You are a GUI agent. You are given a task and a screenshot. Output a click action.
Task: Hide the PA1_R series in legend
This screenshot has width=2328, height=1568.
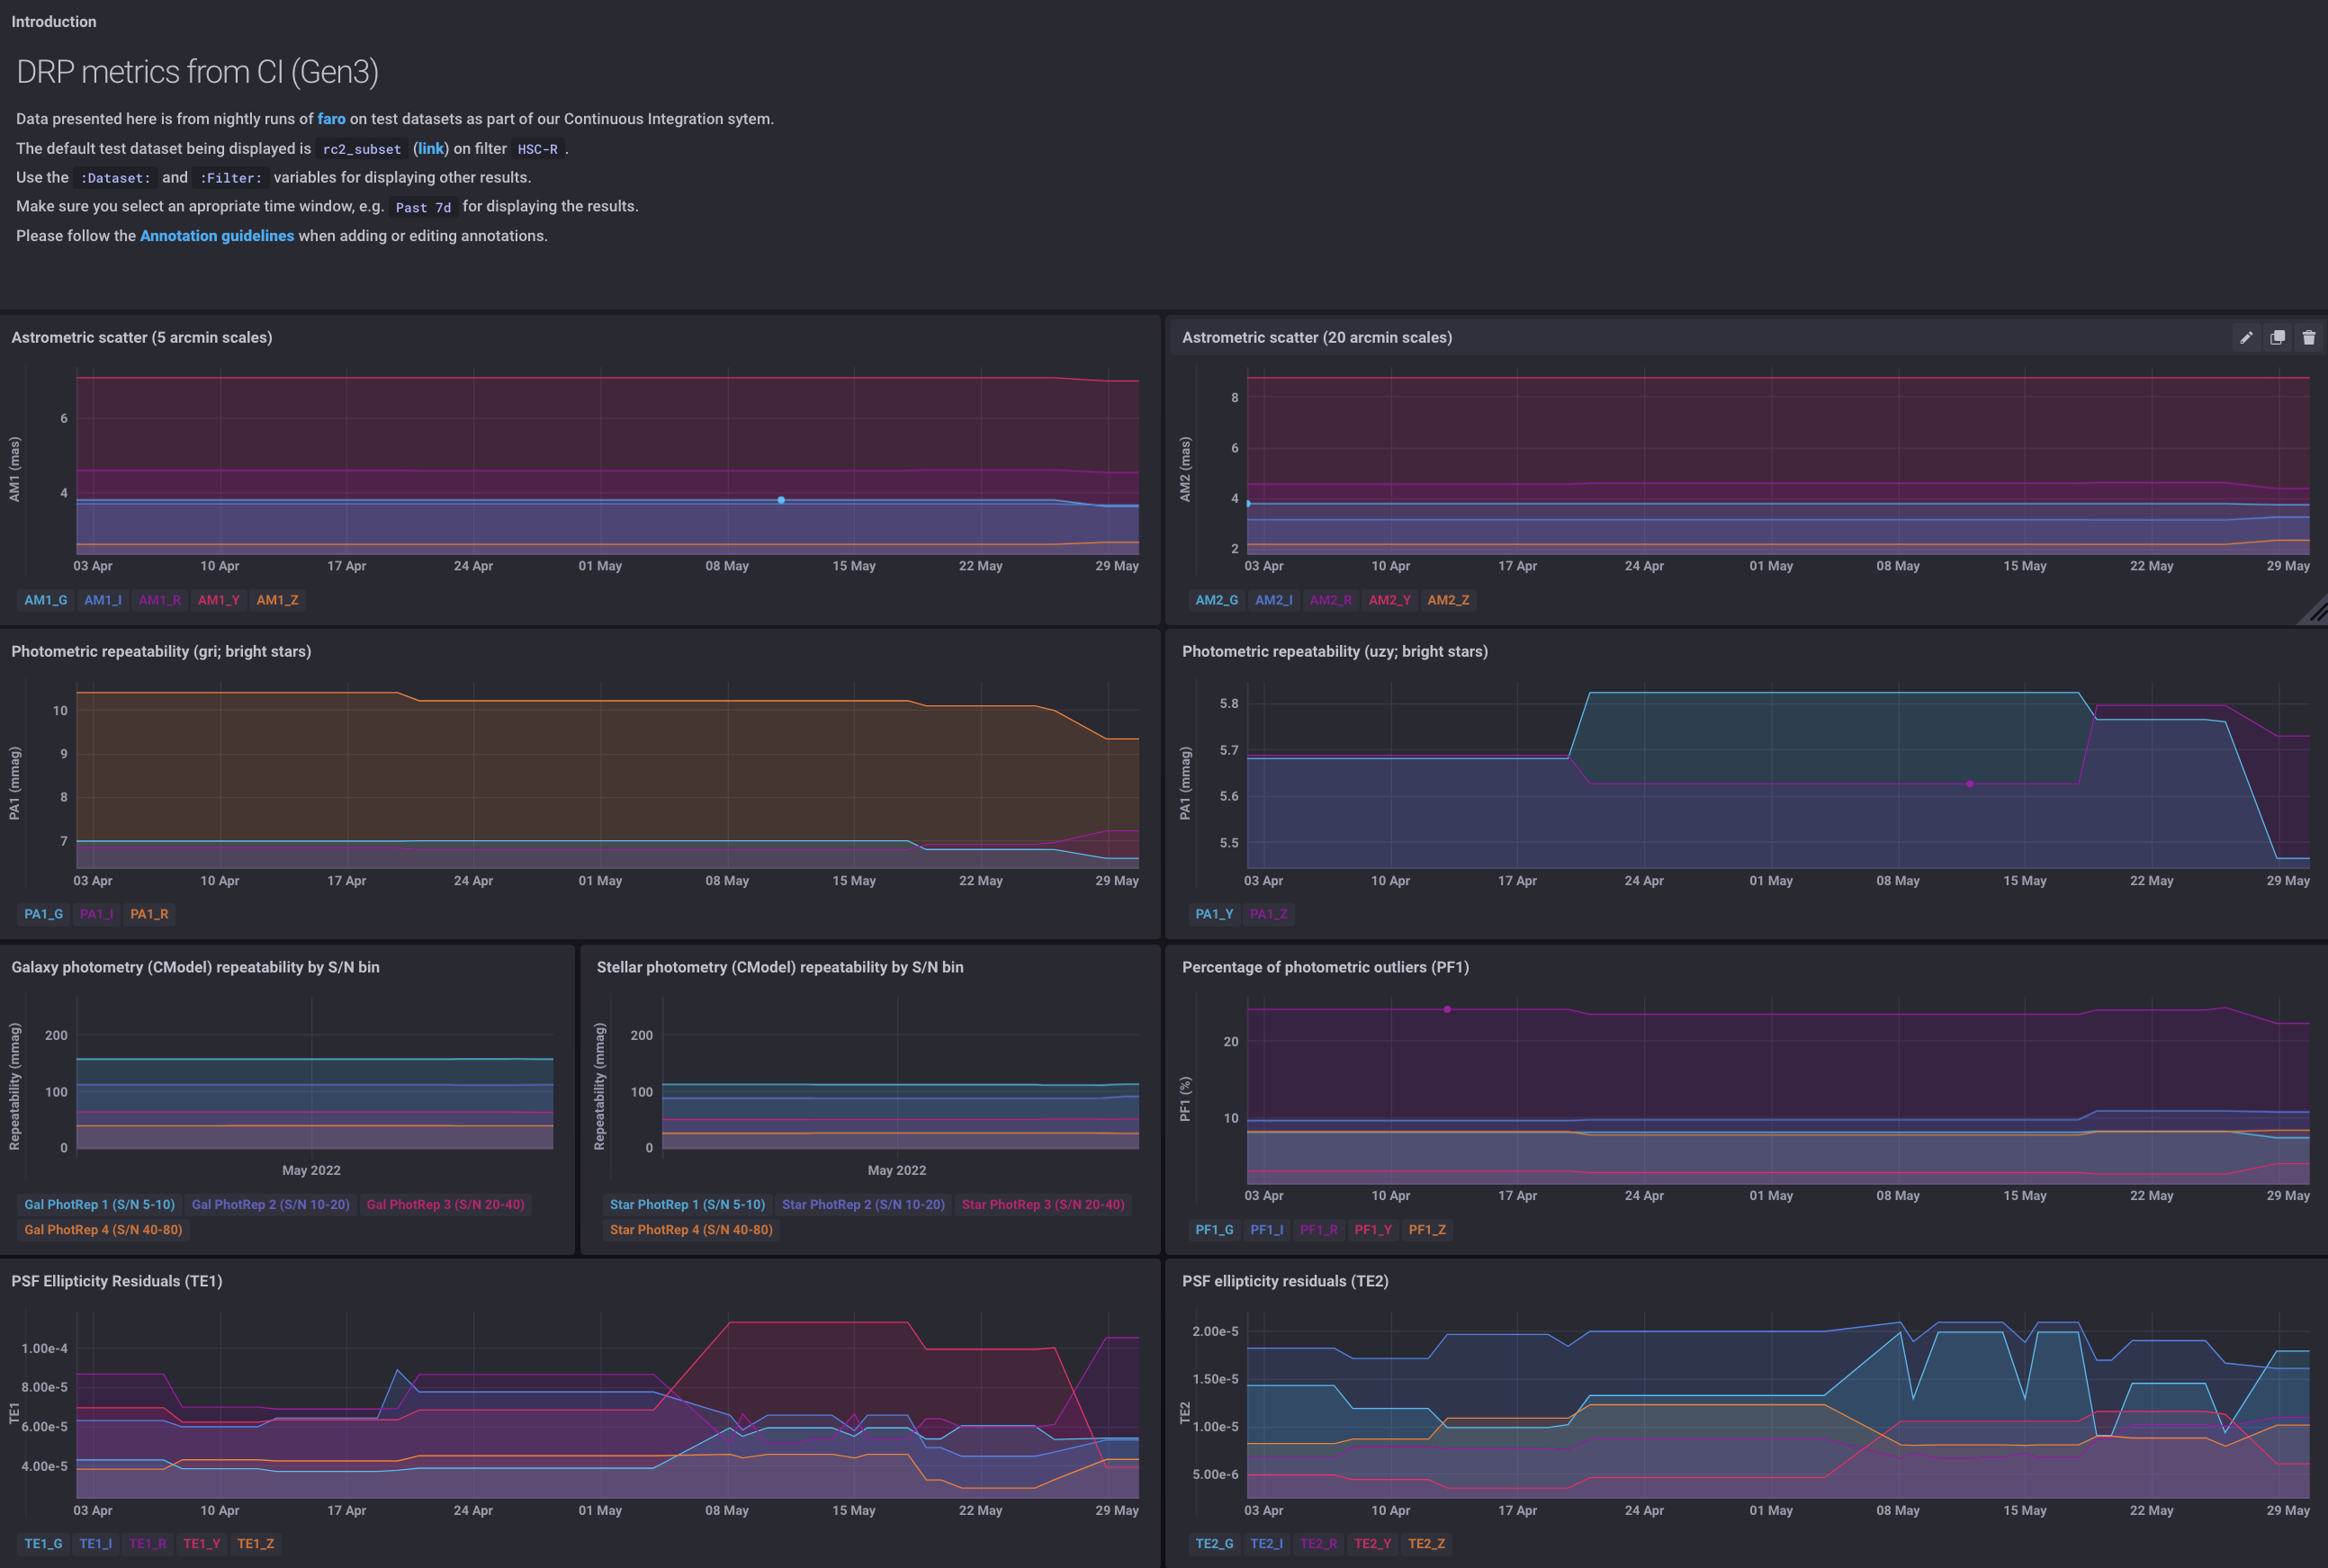coord(149,914)
